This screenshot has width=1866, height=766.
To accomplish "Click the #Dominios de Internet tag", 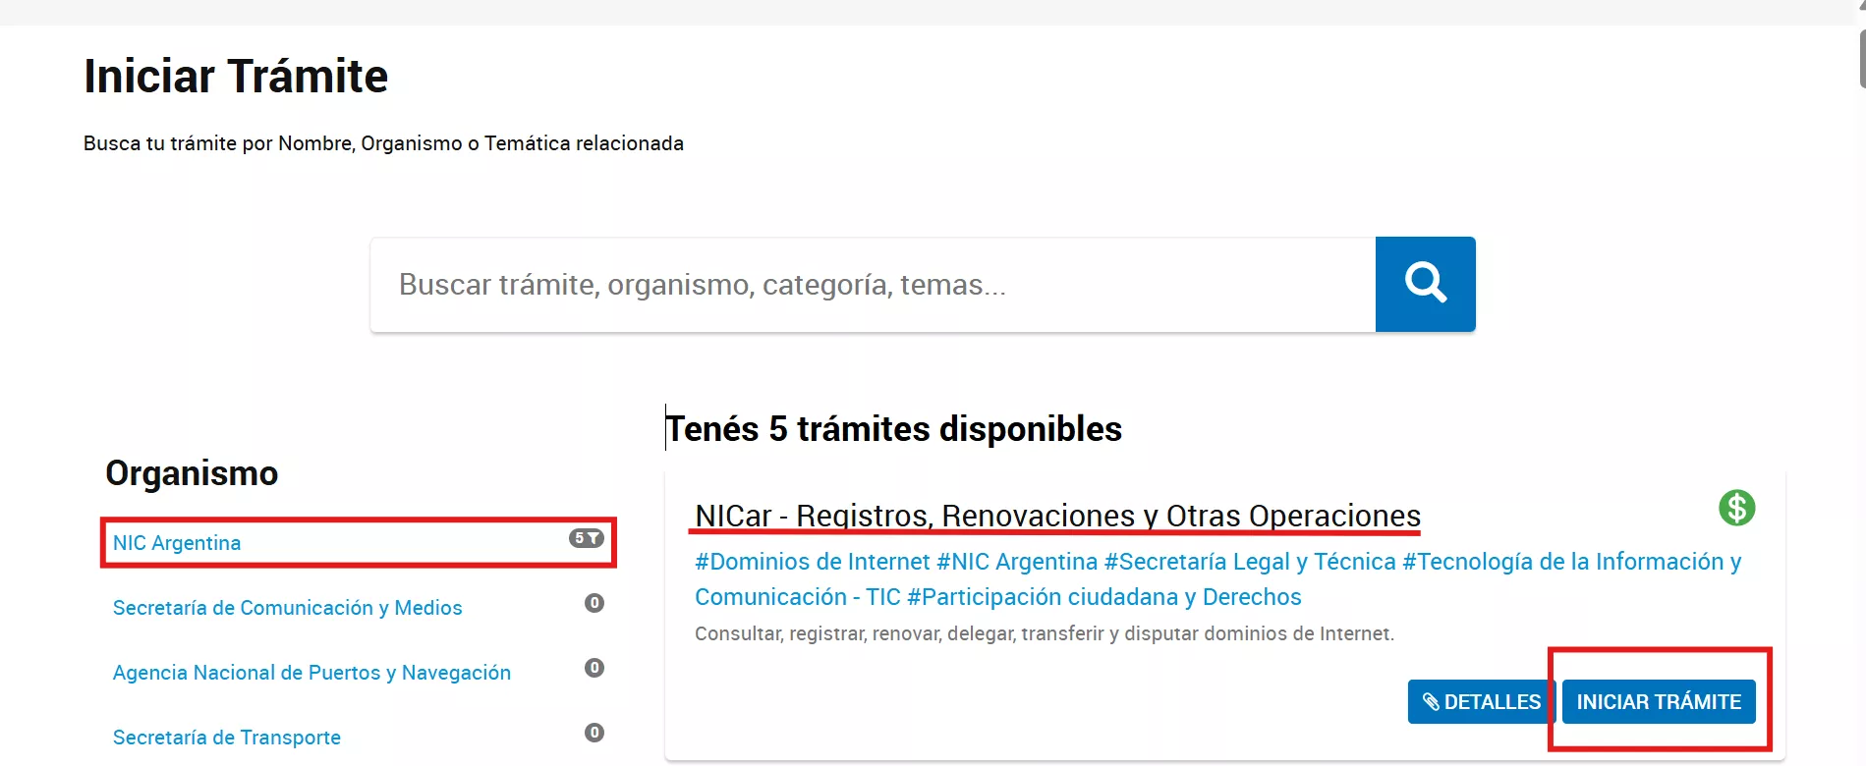I will [812, 562].
